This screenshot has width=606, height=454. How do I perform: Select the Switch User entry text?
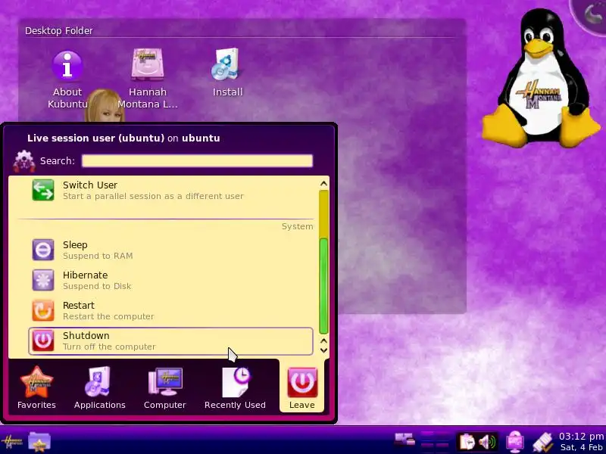(x=89, y=185)
